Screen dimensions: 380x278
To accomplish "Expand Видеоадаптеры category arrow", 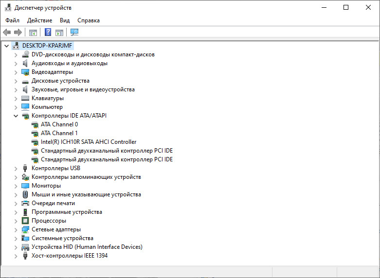I will click(16, 72).
